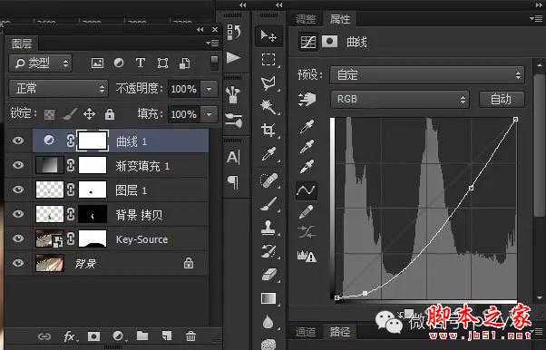Open the Brush Presets panel icon

(x=233, y=94)
